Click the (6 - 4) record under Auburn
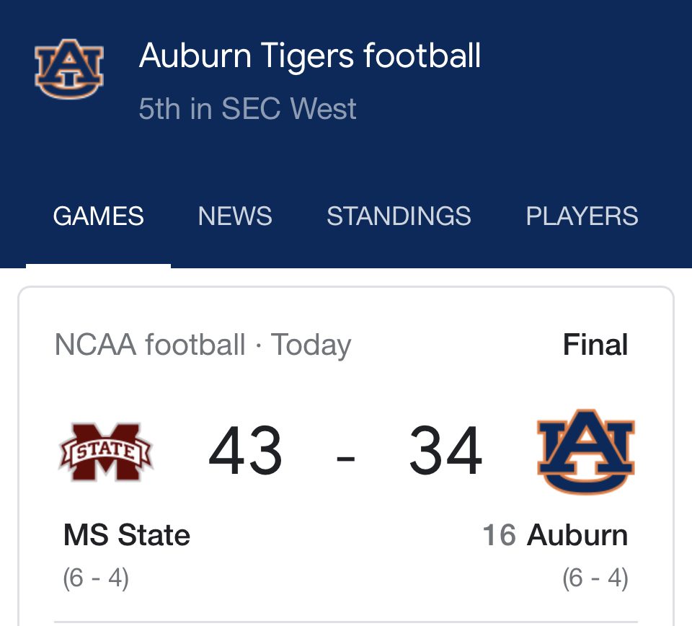The height and width of the screenshot is (626, 692). coord(595,578)
